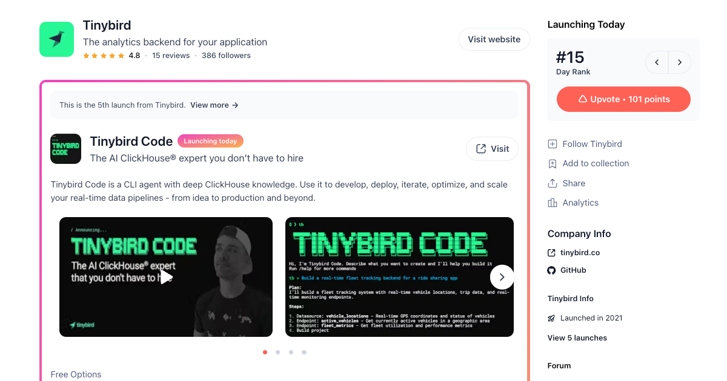Select the second gallery pagination dot
The width and height of the screenshot is (727, 381).
277,352
